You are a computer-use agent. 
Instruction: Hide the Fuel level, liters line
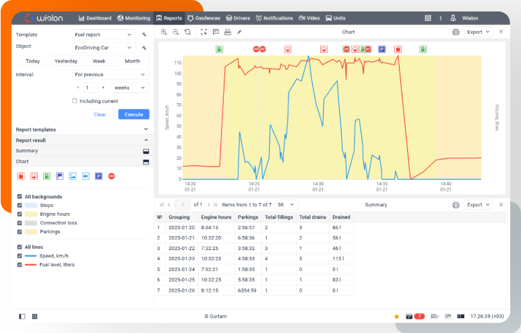tap(20, 264)
